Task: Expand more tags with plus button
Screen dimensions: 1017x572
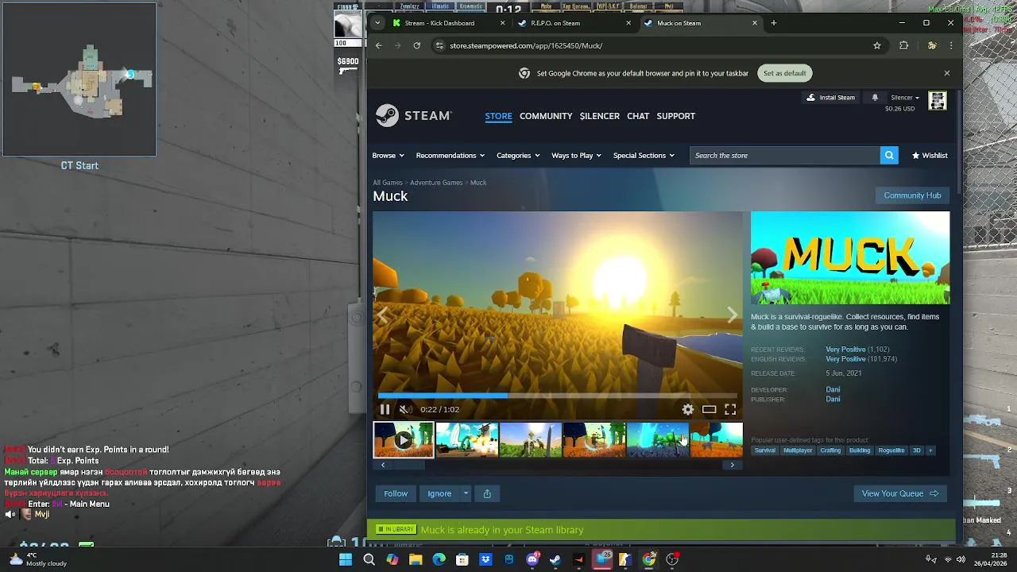Action: pos(930,450)
